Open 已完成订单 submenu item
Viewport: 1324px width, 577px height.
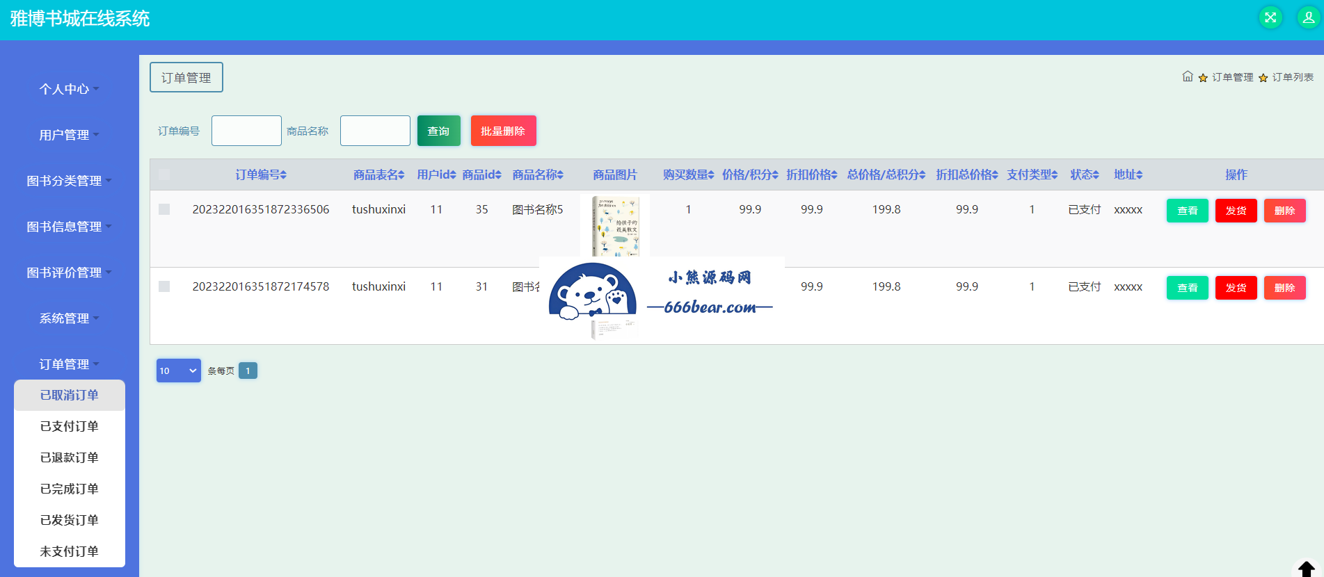[x=70, y=489]
